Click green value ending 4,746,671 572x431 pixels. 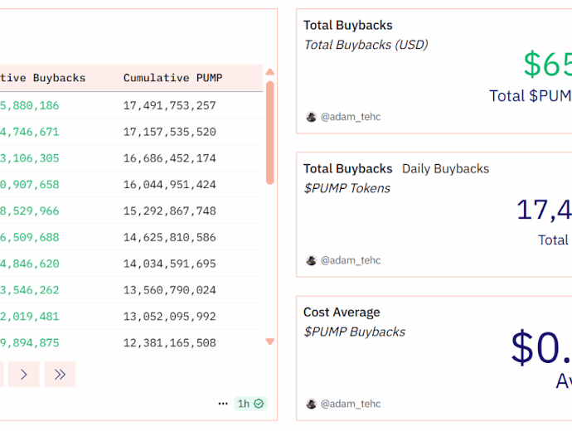pyautogui.click(x=30, y=132)
